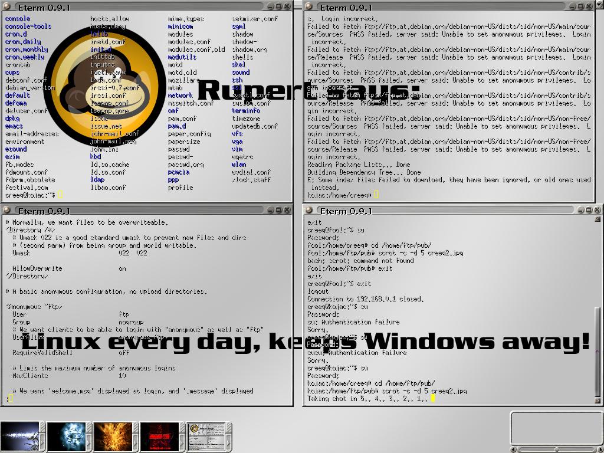This screenshot has width=604, height=453.
Task: Click "pcmcia" in the directory listing
Action: click(x=178, y=172)
